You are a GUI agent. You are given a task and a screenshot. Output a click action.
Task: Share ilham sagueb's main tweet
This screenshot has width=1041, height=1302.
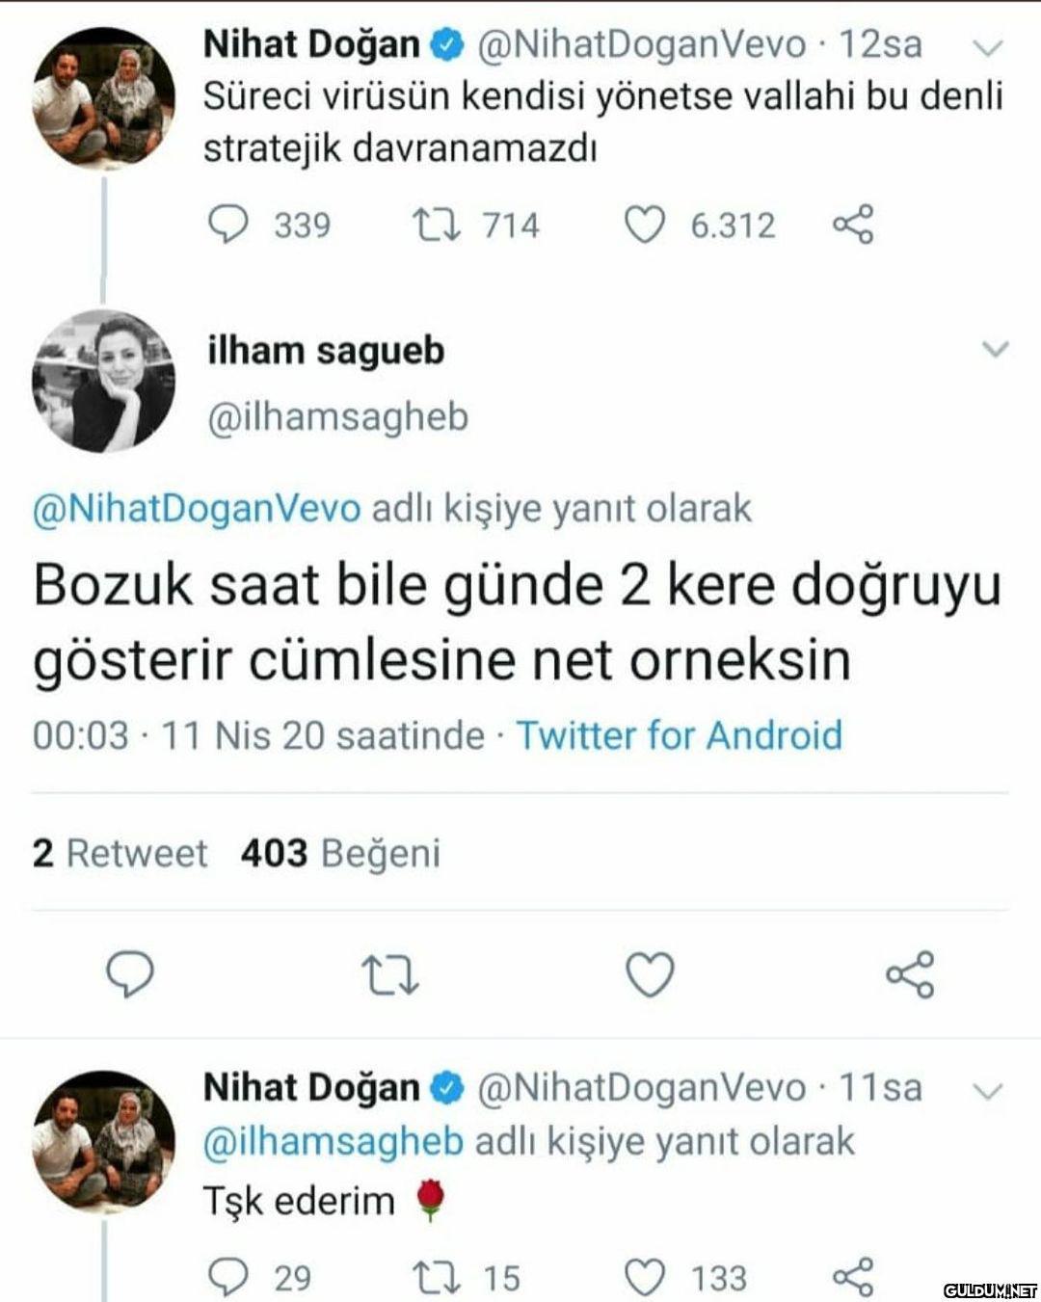pos(910,974)
